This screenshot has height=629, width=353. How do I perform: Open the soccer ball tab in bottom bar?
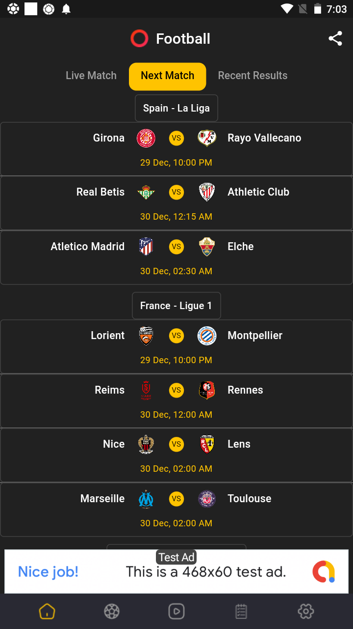pyautogui.click(x=112, y=611)
